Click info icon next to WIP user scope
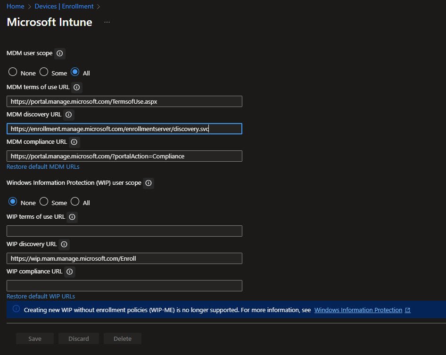This screenshot has height=355, width=446. pyautogui.click(x=149, y=183)
